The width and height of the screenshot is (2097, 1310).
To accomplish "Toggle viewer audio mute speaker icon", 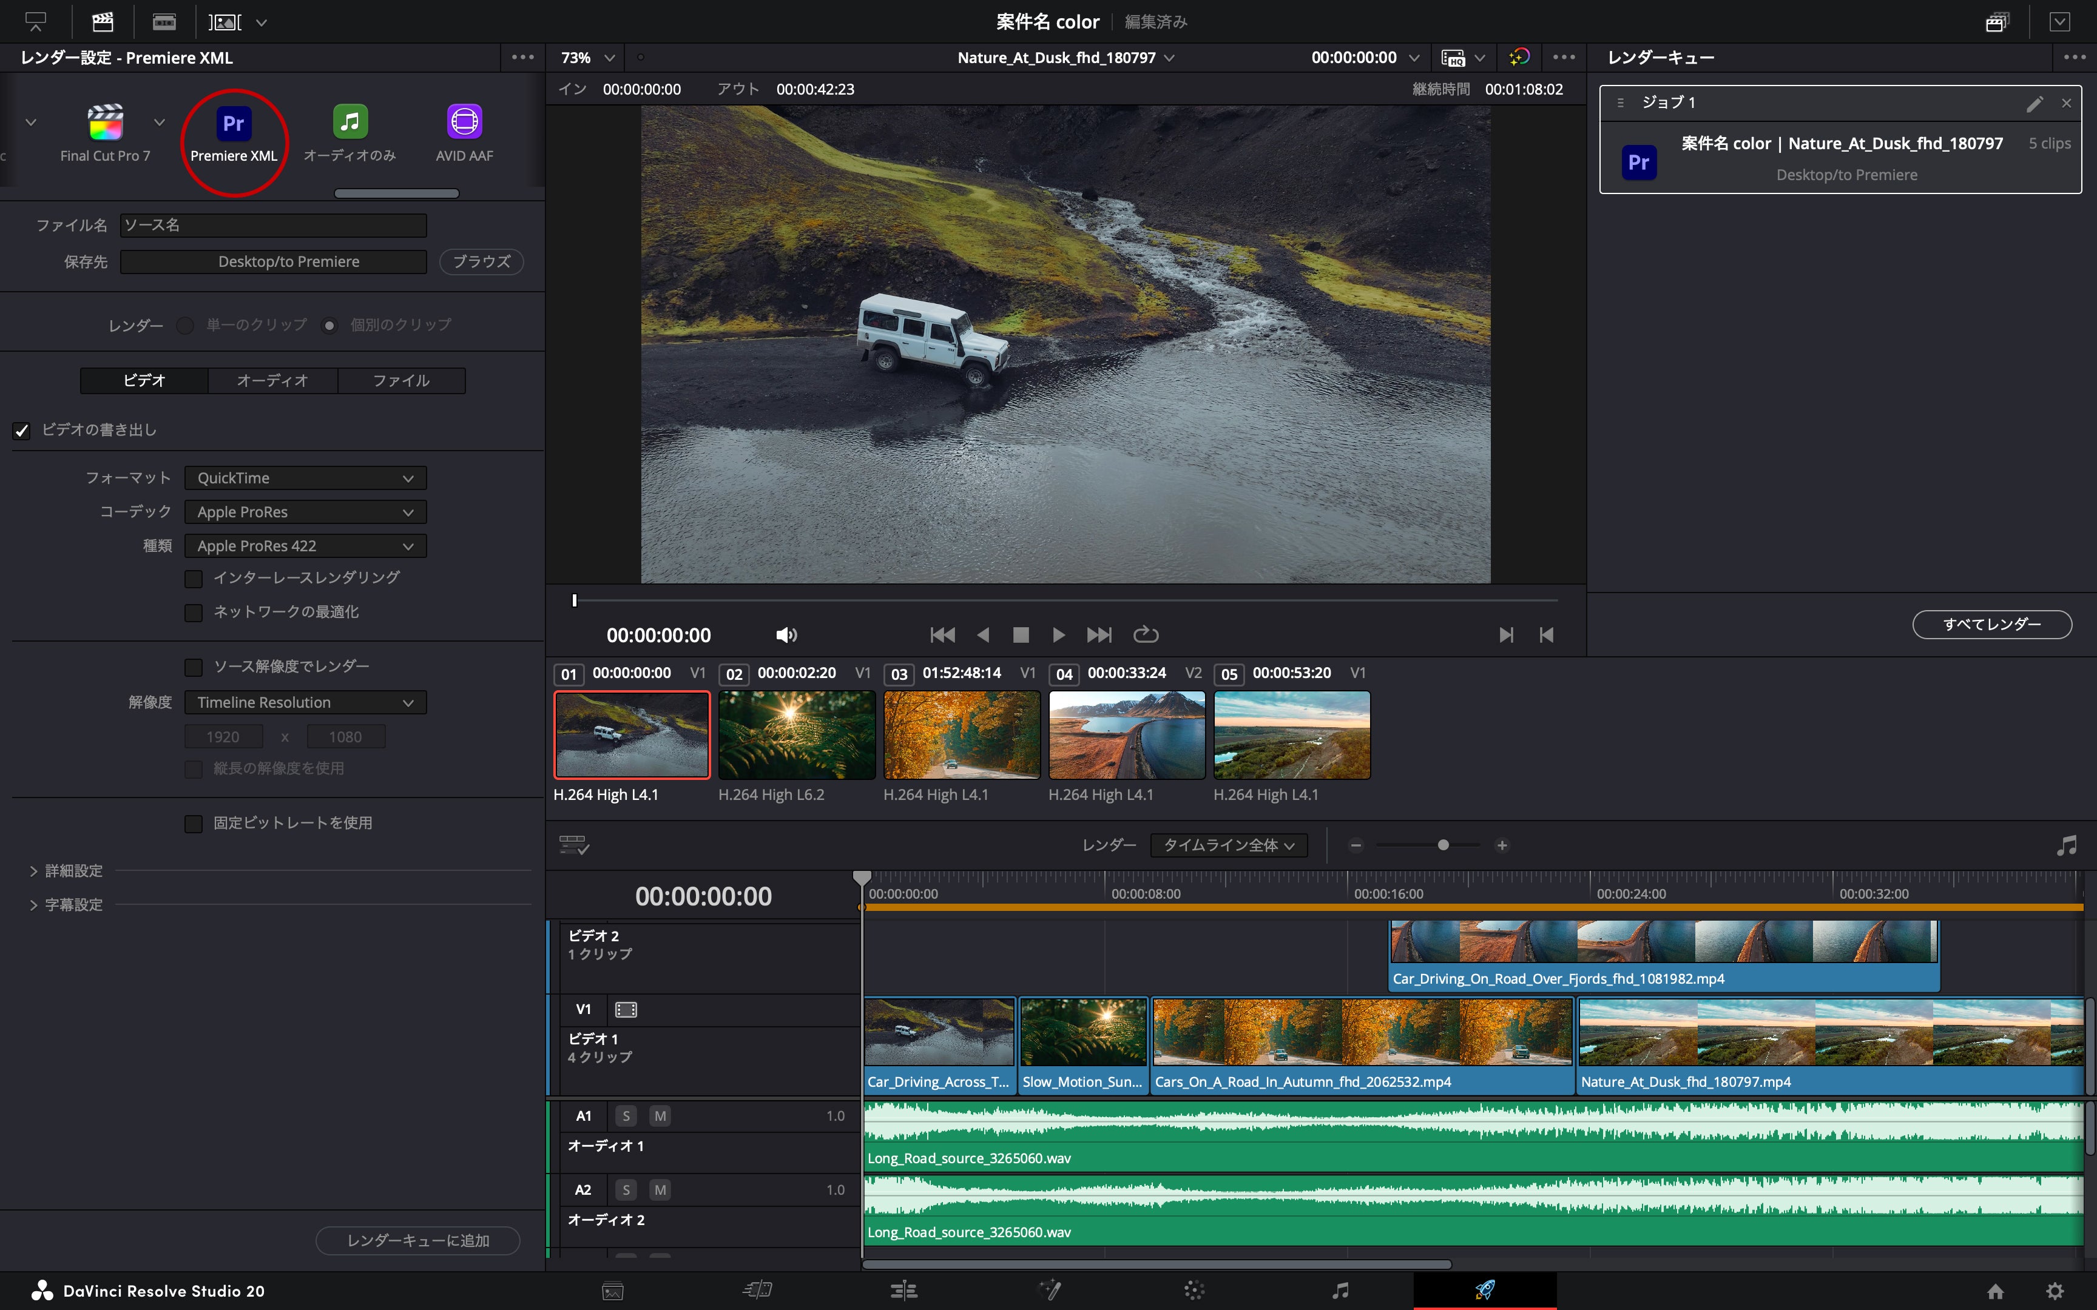I will pos(786,635).
